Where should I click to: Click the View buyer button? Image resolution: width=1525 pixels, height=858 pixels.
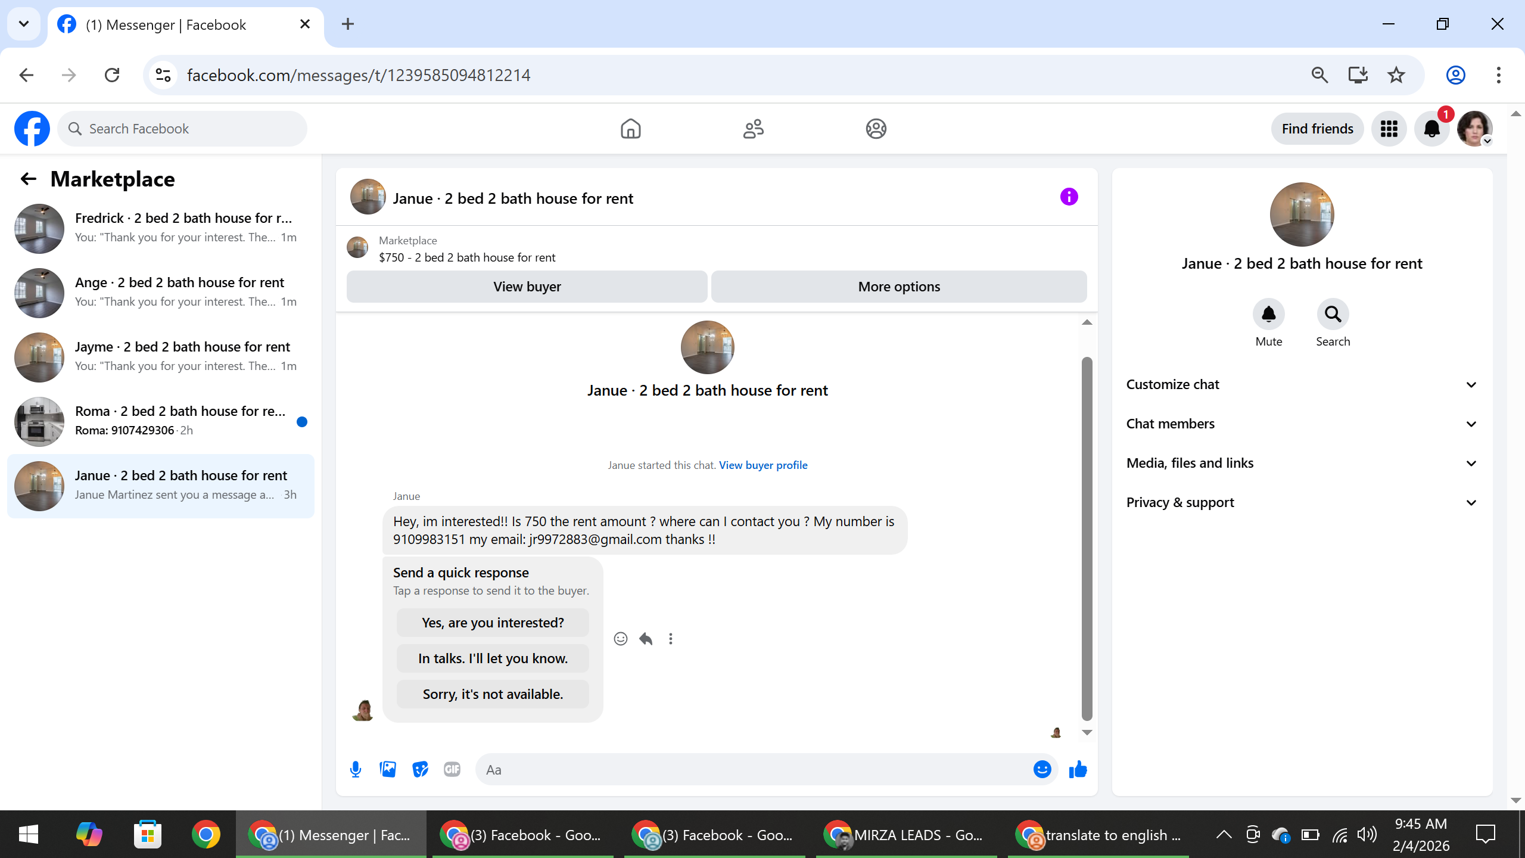point(527,287)
